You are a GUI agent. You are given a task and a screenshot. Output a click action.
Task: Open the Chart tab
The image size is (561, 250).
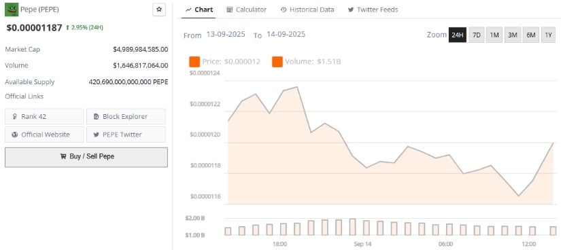[x=199, y=10]
